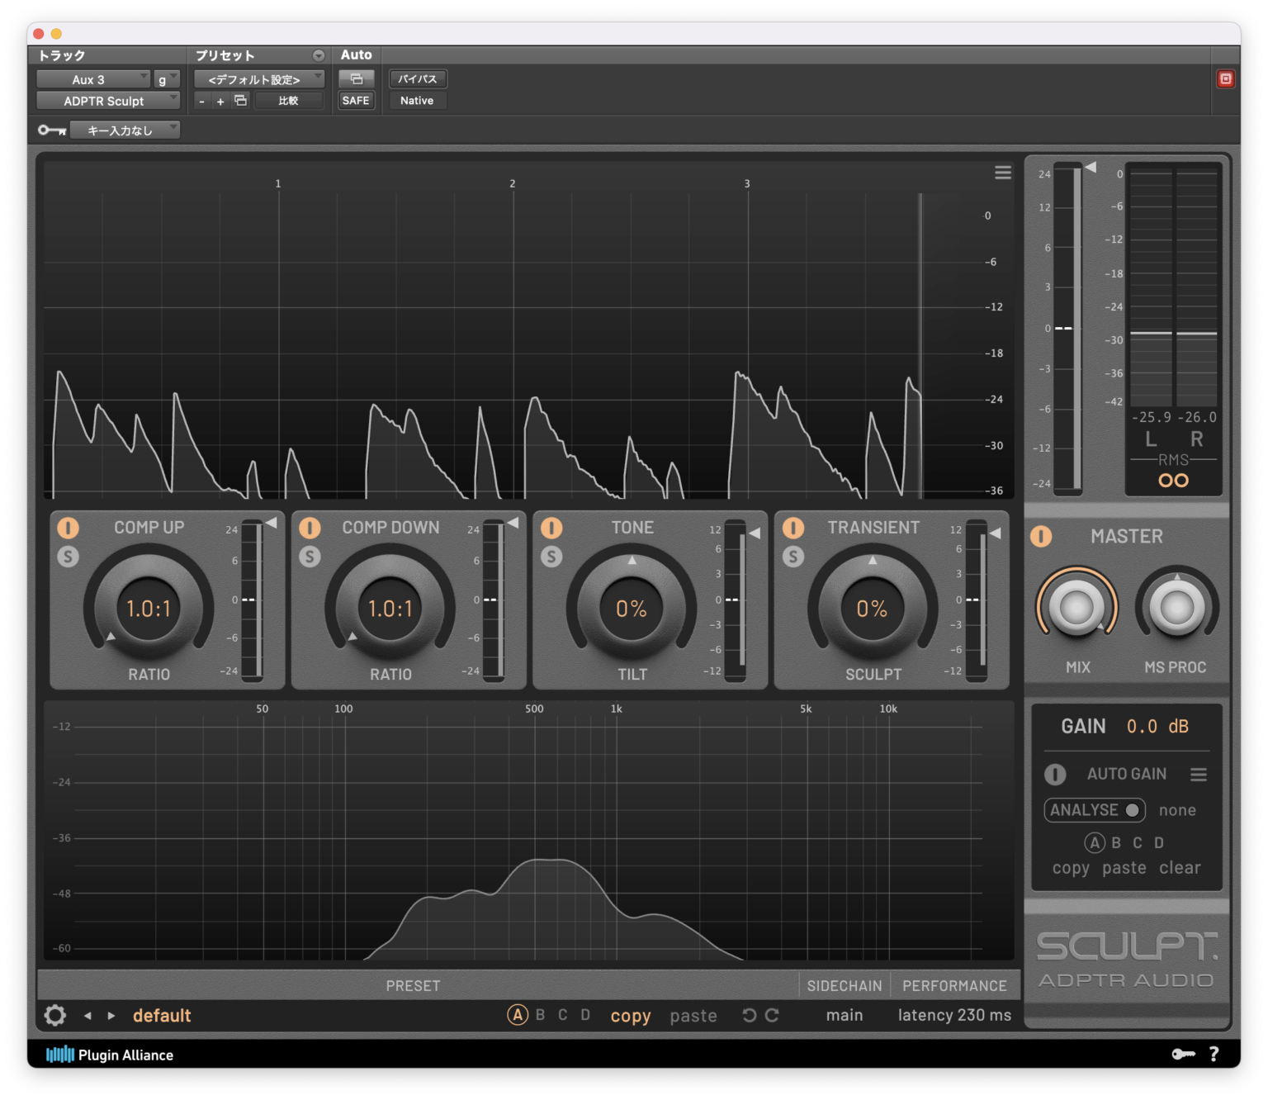Open the settings gear in preset bar
The width and height of the screenshot is (1268, 1100).
[x=55, y=1015]
